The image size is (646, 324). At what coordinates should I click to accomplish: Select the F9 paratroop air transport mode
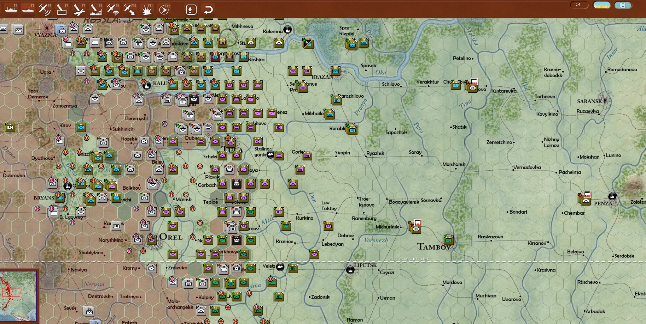tap(113, 9)
